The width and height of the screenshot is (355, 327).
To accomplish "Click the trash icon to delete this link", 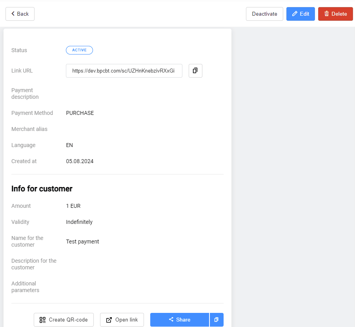I will pos(326,14).
